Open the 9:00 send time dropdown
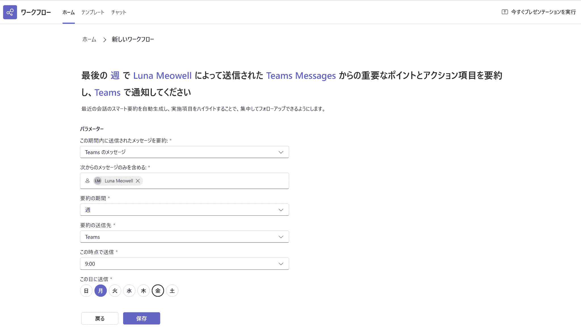The image size is (581, 331). (x=184, y=264)
